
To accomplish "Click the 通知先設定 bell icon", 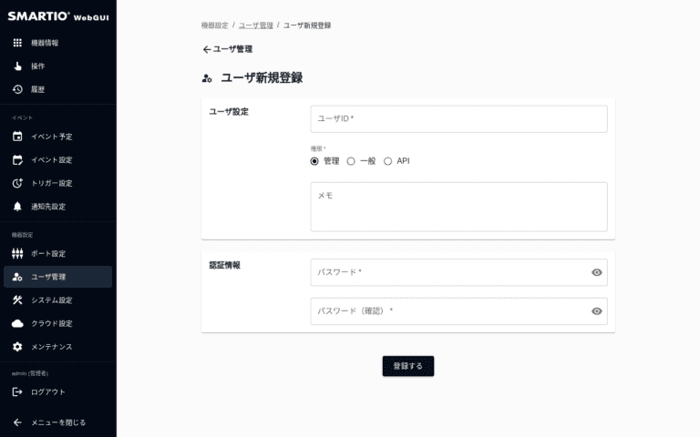I will pyautogui.click(x=17, y=207).
